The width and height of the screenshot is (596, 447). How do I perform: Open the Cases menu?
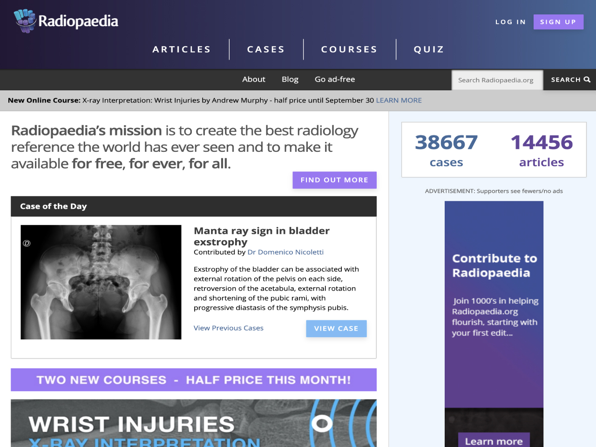[266, 49]
